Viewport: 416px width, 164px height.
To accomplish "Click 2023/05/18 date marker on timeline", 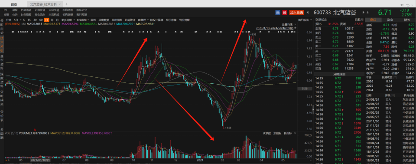I will tap(40, 161).
